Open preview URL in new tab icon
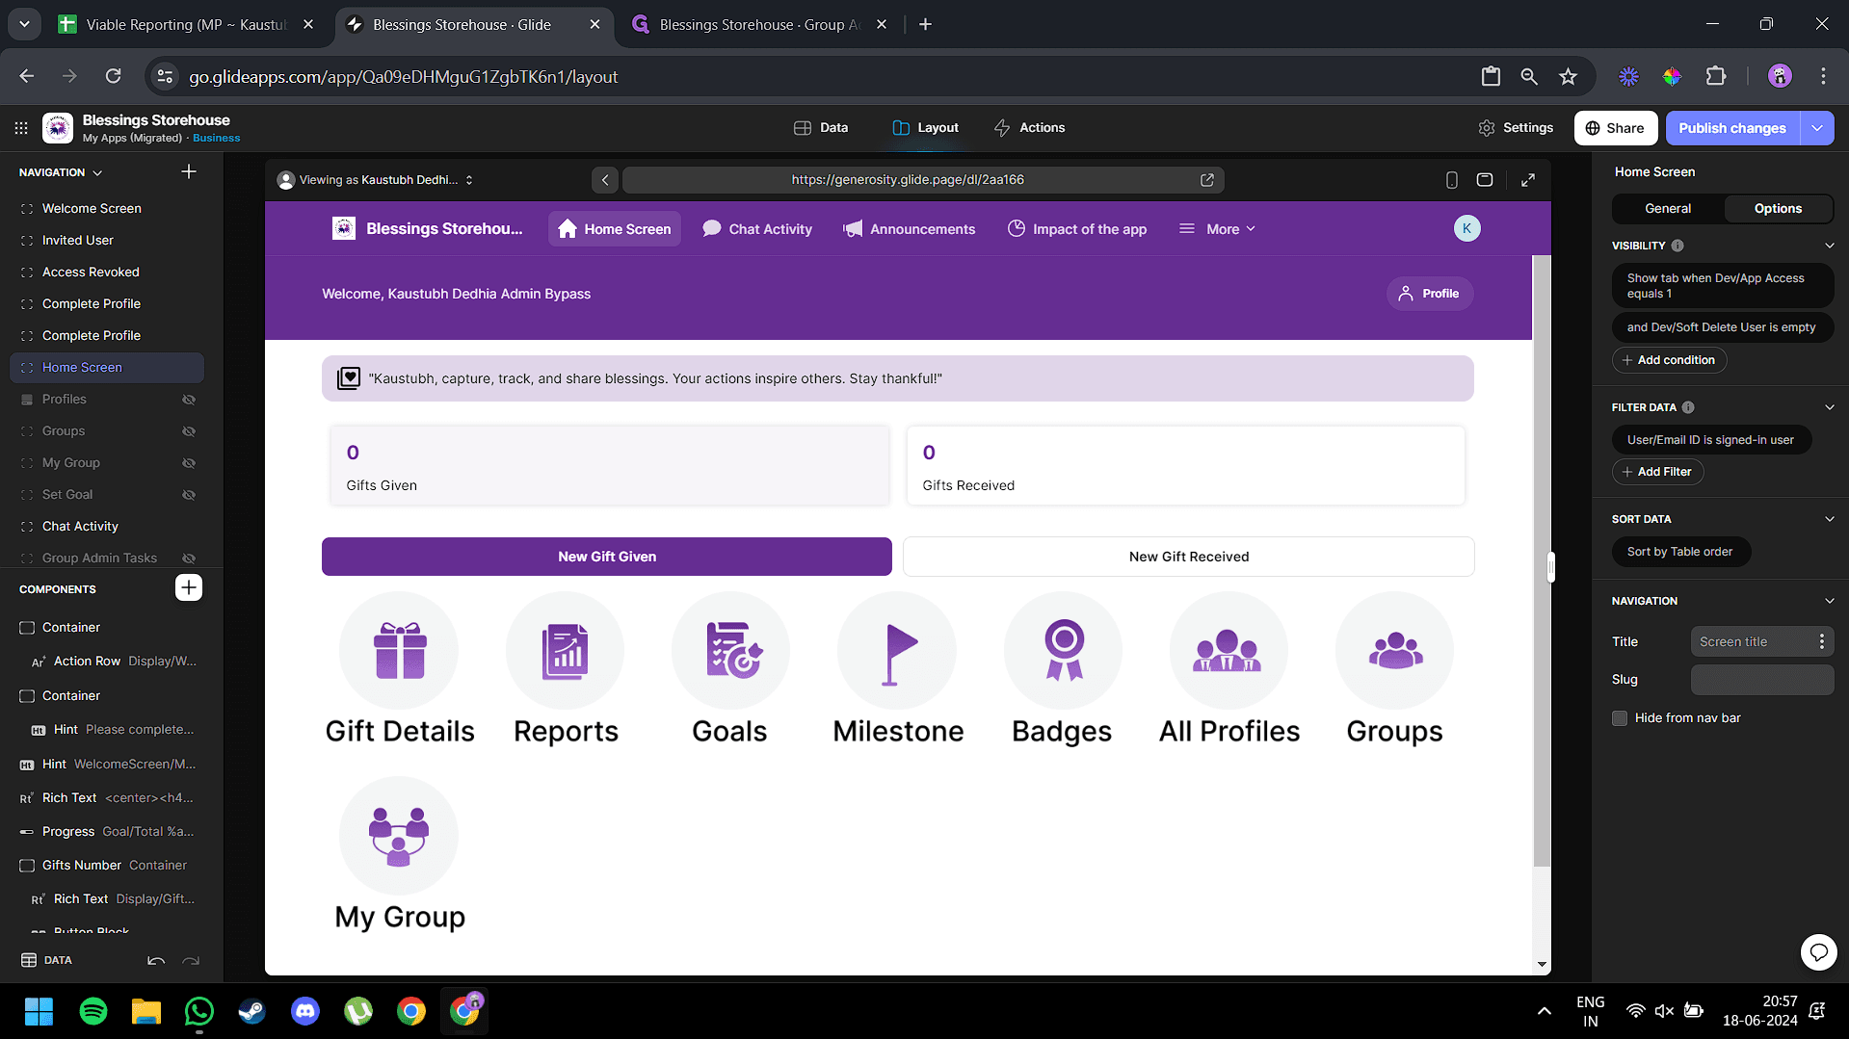 click(1207, 180)
